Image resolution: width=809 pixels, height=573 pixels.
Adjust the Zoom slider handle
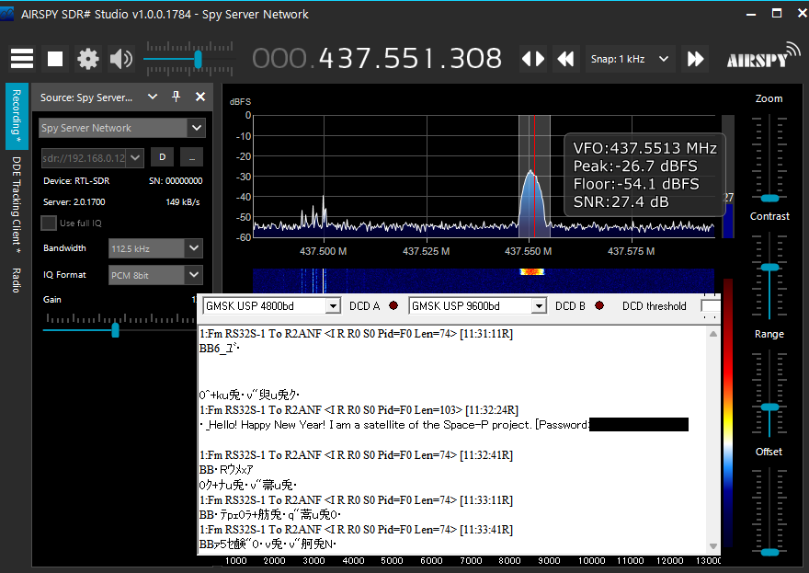pos(769,199)
